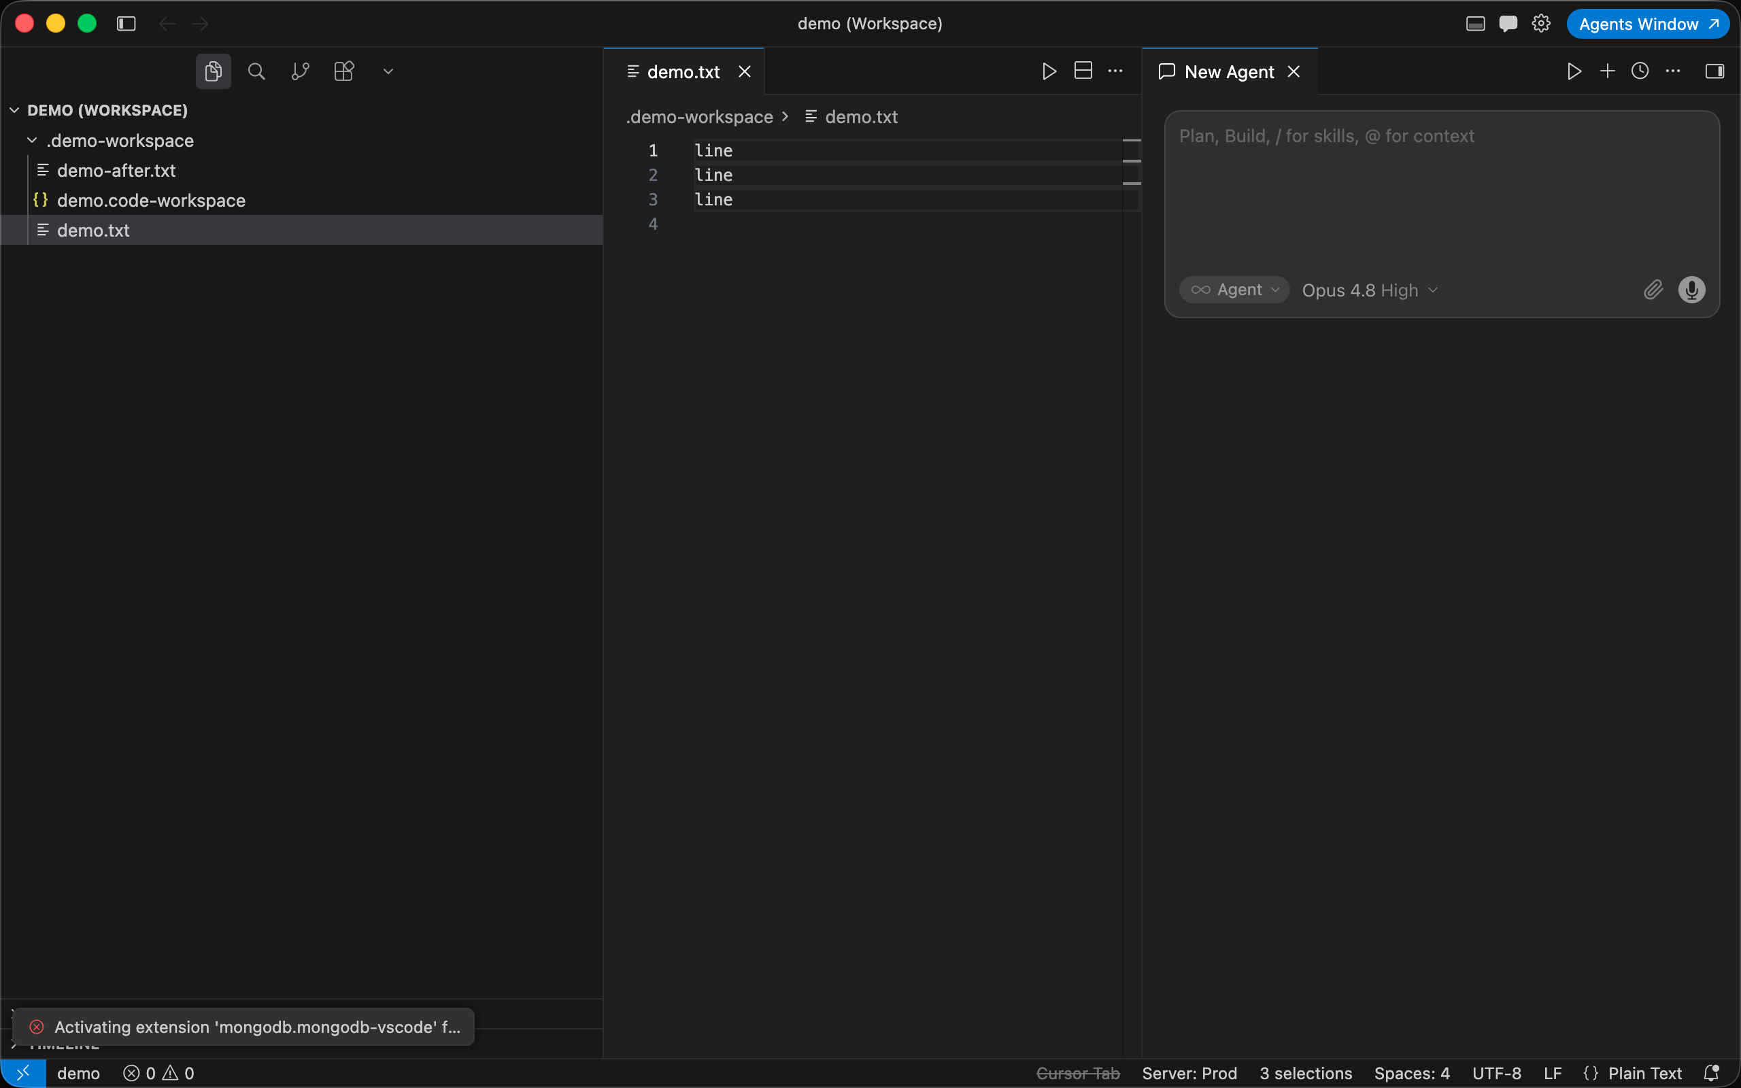Select the demo.txt editor tab
The image size is (1741, 1088).
pyautogui.click(x=683, y=72)
